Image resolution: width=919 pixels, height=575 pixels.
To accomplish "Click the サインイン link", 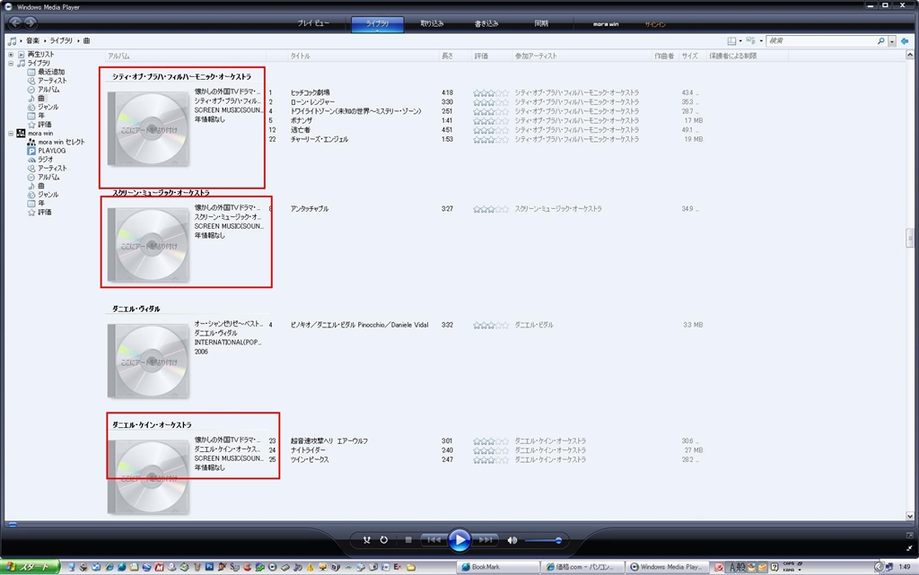I will pyautogui.click(x=654, y=24).
